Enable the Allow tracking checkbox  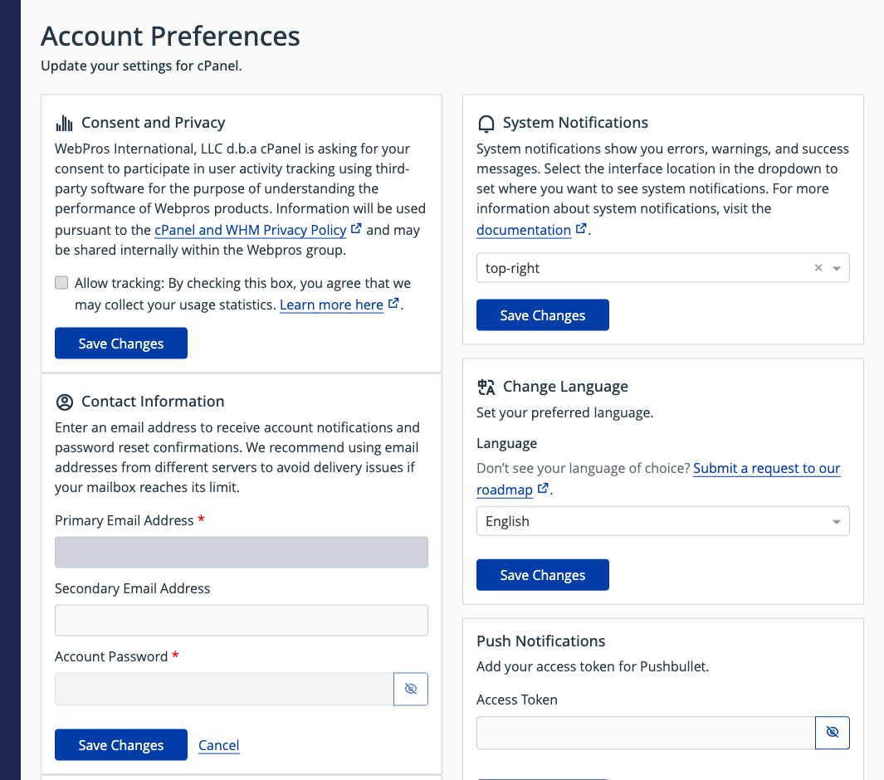coord(61,282)
